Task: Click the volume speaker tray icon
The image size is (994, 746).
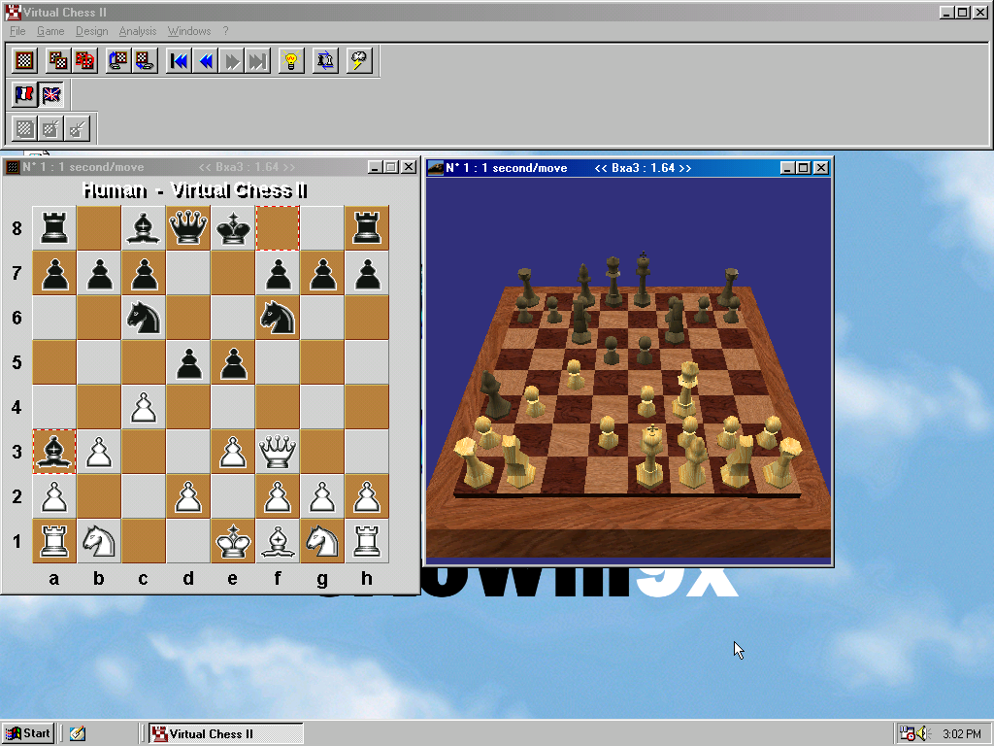Action: point(923,733)
